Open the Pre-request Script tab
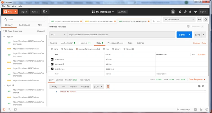The height and width of the screenshot is (113, 212). (115, 43)
